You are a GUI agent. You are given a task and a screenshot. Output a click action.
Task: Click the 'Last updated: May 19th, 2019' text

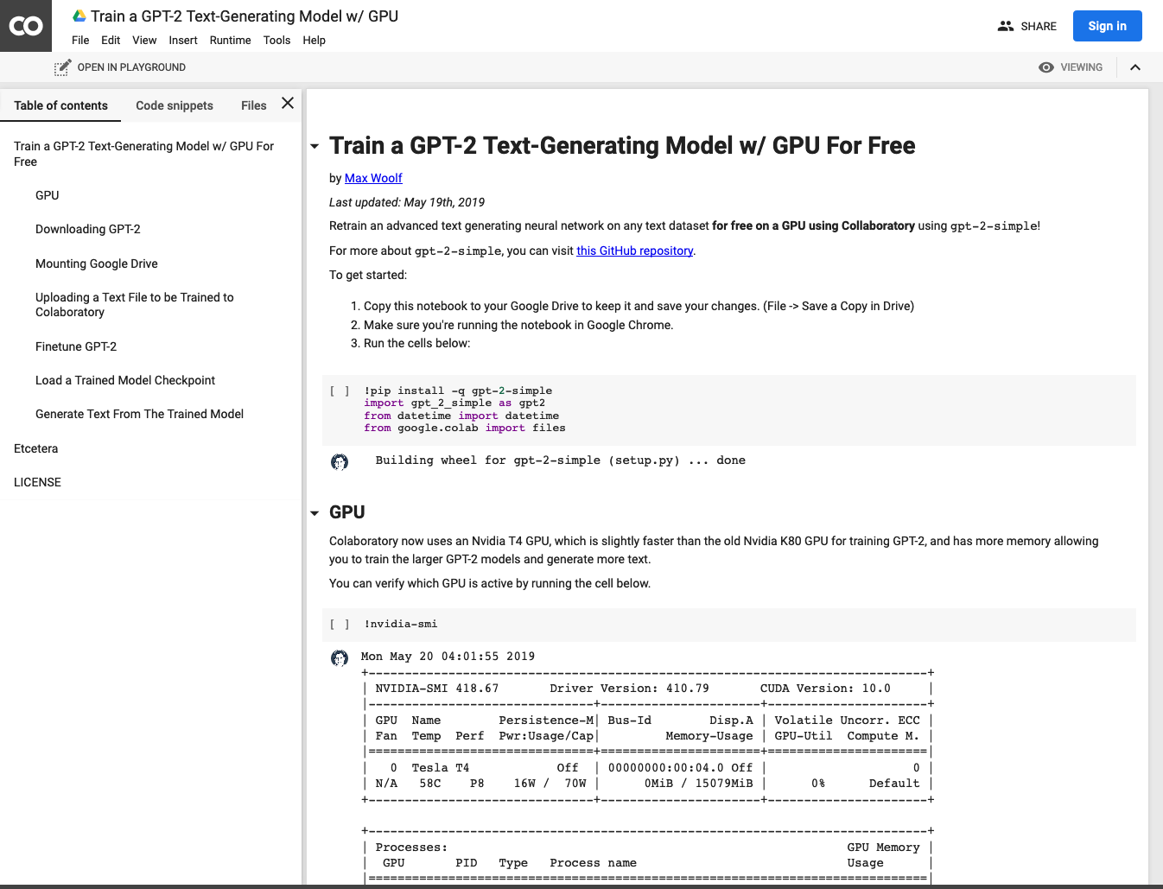pyautogui.click(x=407, y=202)
